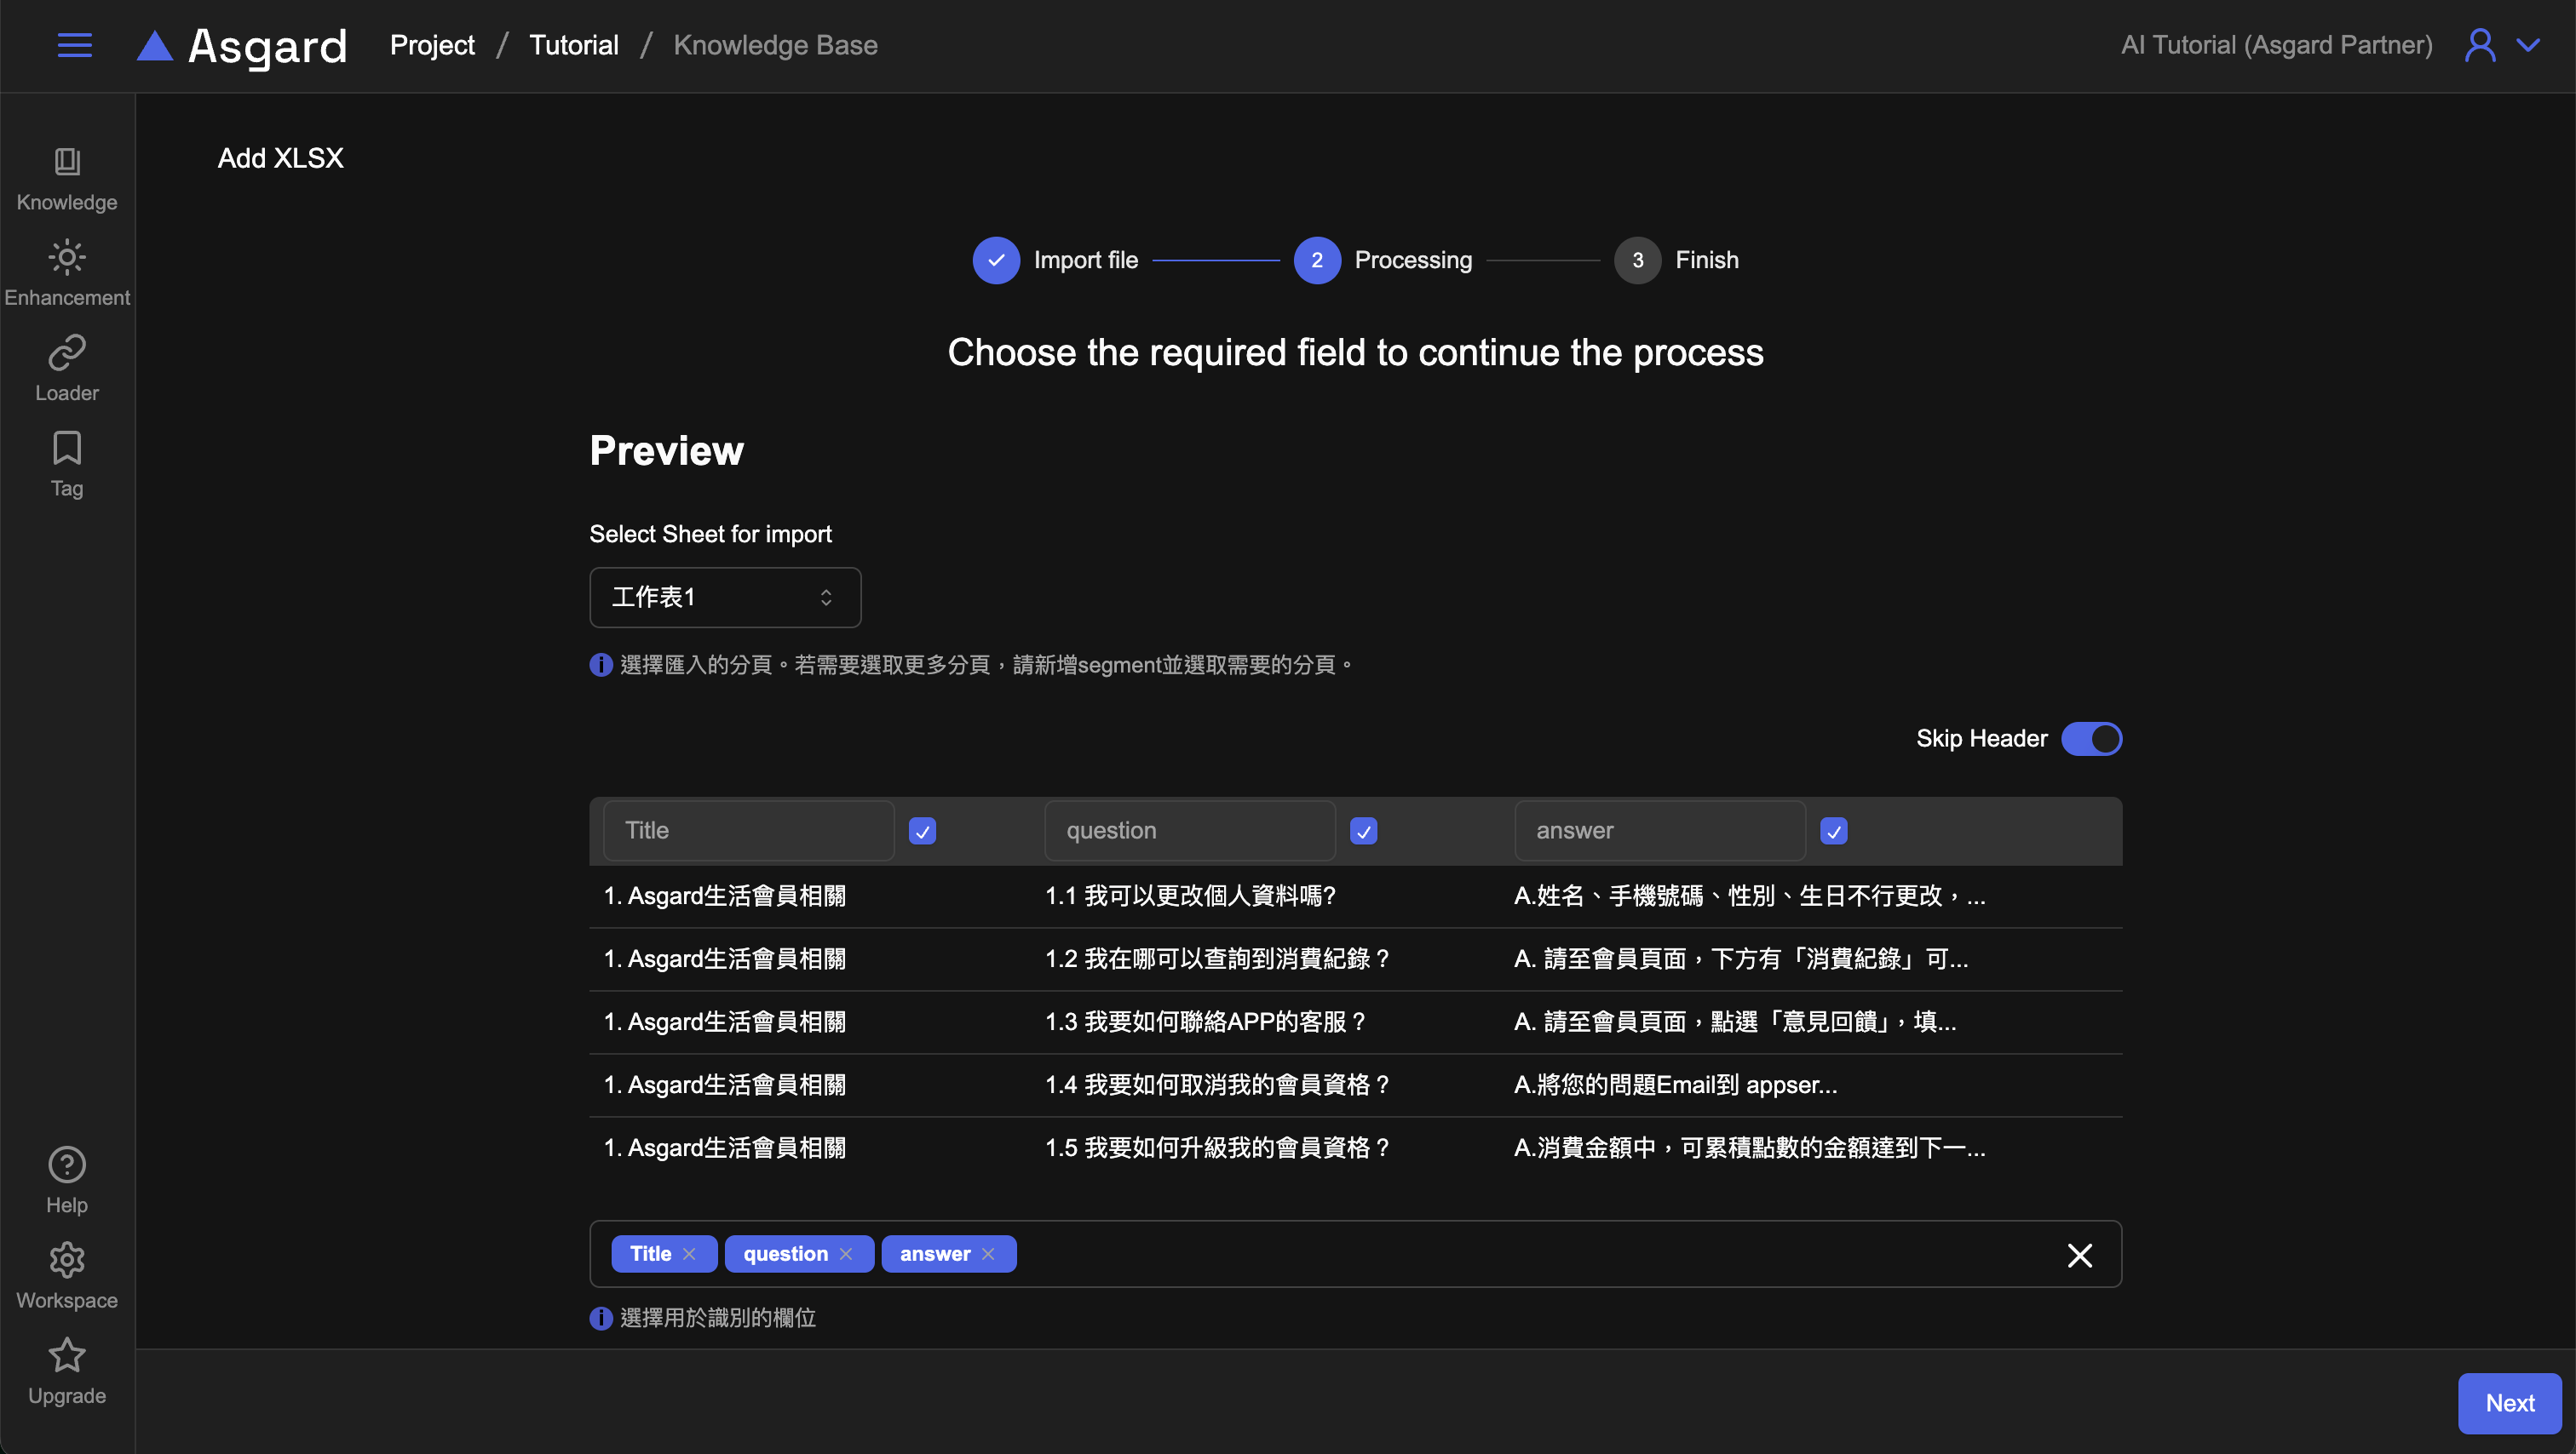Clear all identification field tags

click(x=2079, y=1255)
